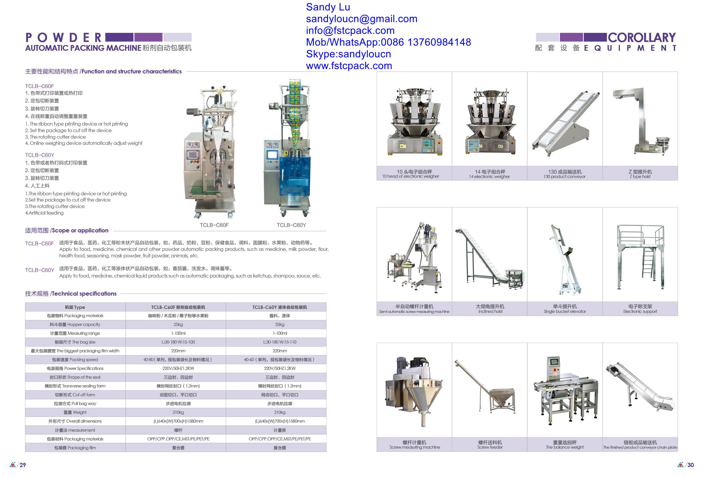Viewport: 703px width, 477px height.
Task: Click the TCLB-C60F label above the feature list
Action: click(39, 86)
